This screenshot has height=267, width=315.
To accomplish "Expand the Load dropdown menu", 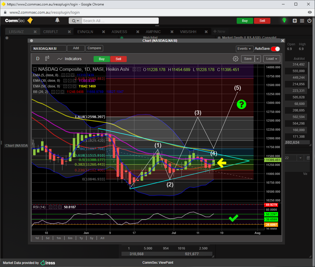I will click(272, 59).
